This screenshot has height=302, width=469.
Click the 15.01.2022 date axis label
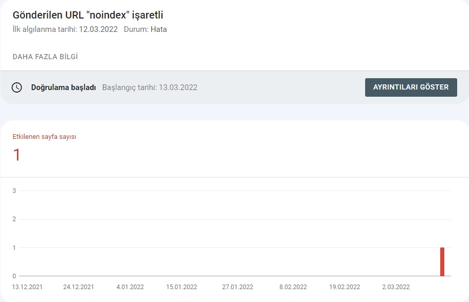click(x=182, y=287)
